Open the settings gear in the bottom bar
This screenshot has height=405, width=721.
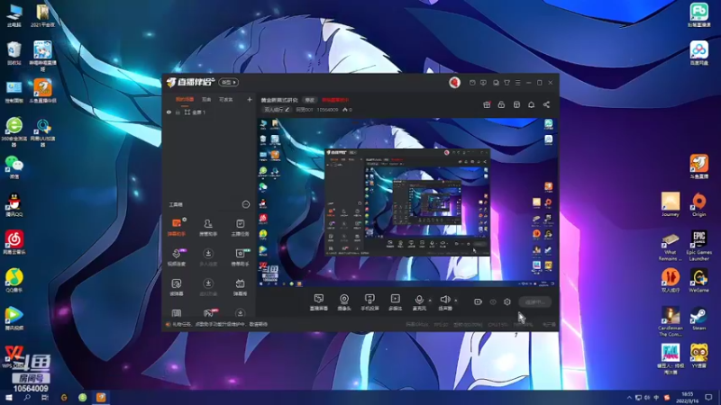pos(507,301)
